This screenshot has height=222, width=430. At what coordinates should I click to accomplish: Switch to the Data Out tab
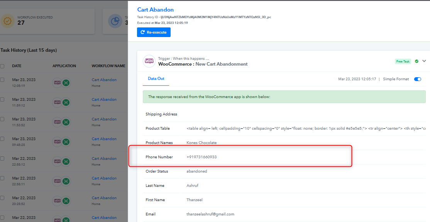click(x=156, y=79)
